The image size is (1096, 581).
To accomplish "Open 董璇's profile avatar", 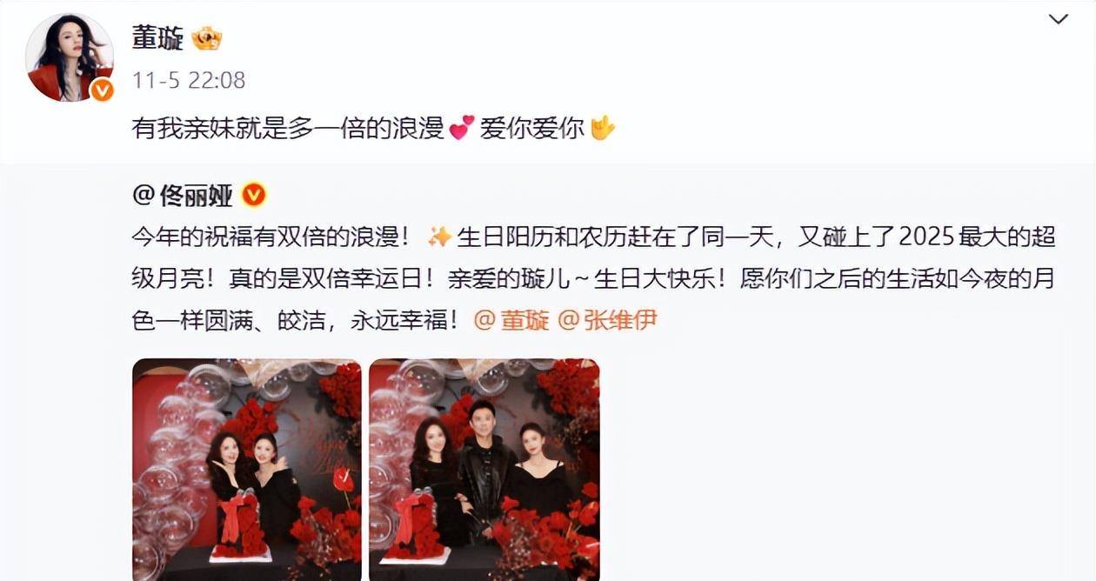I will 70,57.
